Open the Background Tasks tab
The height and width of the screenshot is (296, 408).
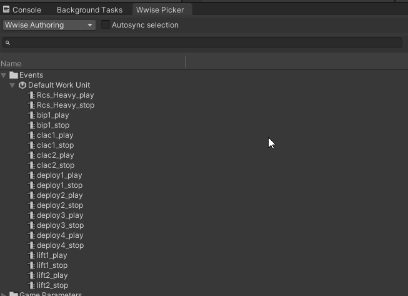point(89,10)
